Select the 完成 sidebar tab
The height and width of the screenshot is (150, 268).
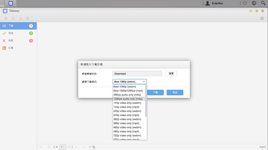18,33
